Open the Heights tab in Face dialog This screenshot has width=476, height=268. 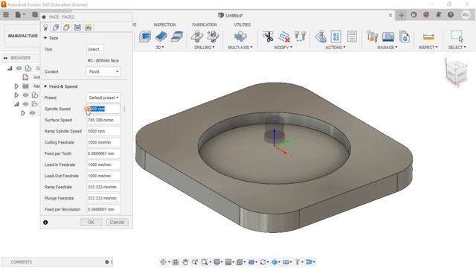(66, 28)
